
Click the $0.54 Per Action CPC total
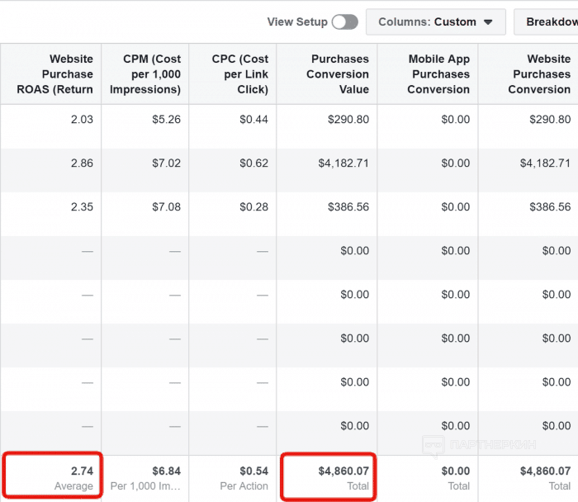tap(253, 471)
